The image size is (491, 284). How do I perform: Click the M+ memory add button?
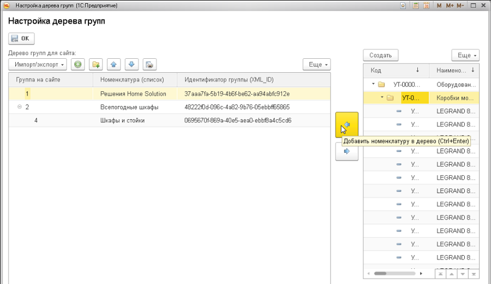point(450,5)
